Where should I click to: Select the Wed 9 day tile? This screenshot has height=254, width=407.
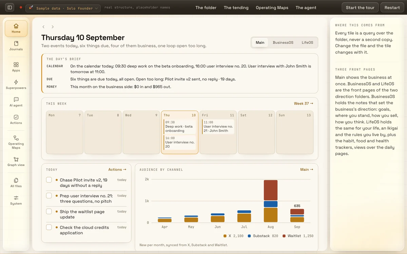pos(141,132)
